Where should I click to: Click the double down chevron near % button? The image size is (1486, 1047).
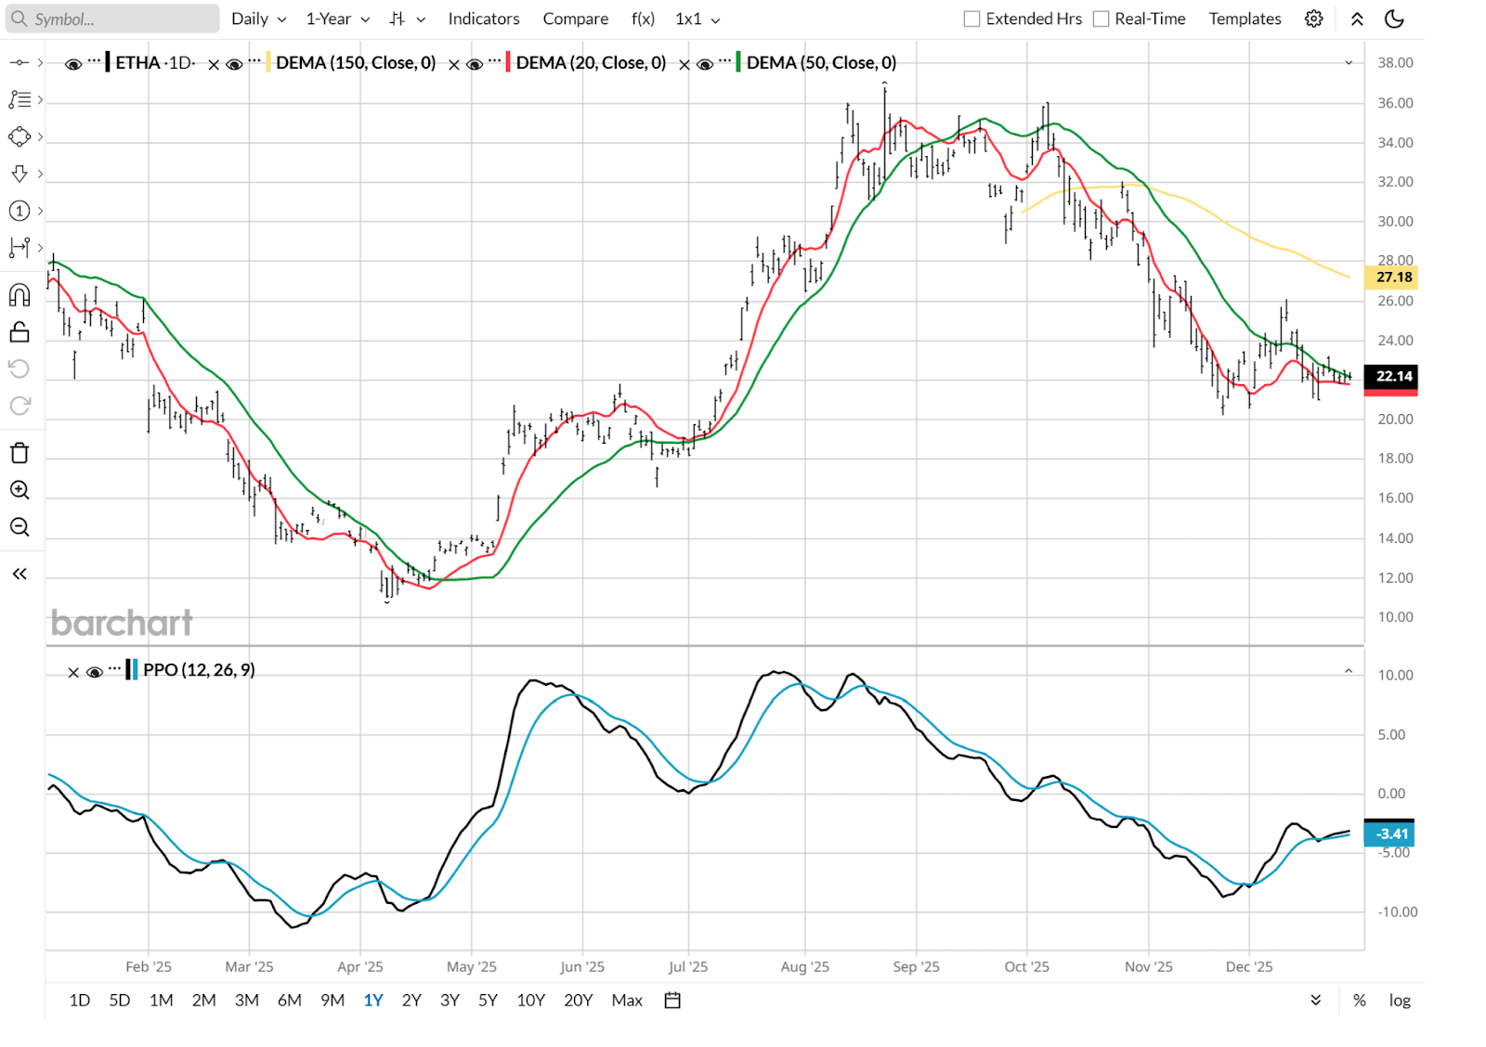point(1316,1000)
